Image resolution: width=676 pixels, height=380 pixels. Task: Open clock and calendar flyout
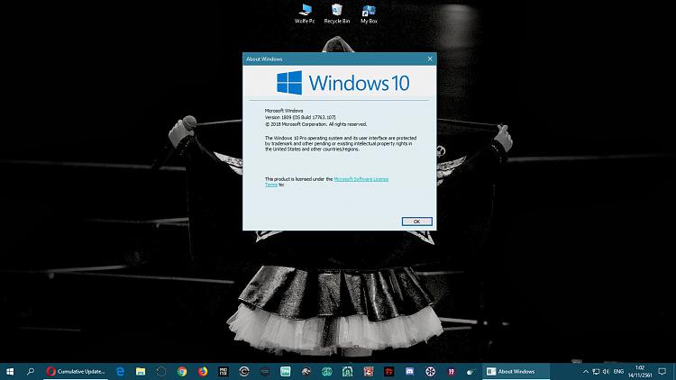click(x=640, y=371)
